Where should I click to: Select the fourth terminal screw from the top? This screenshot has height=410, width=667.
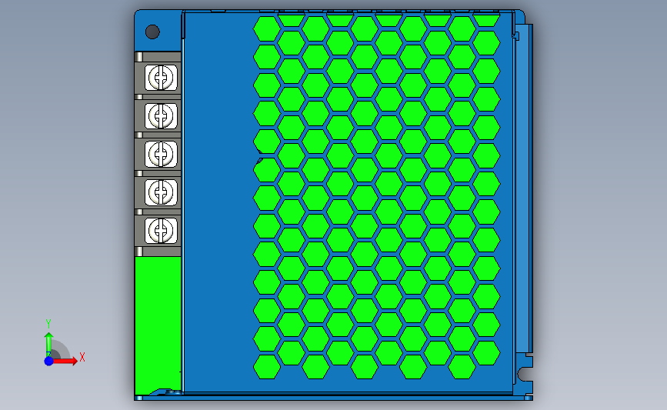[x=161, y=192]
